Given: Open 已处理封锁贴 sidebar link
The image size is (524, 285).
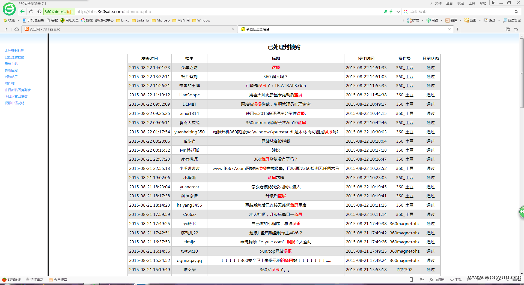Looking at the screenshot, I should (14, 57).
